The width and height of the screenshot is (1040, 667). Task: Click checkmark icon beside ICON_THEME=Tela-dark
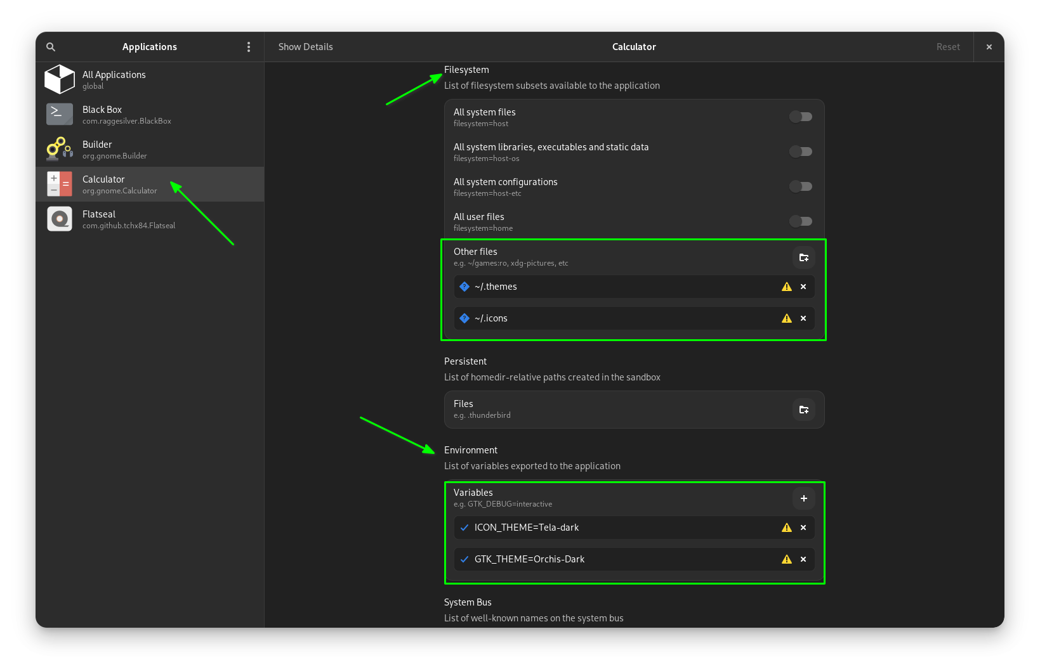click(x=464, y=528)
